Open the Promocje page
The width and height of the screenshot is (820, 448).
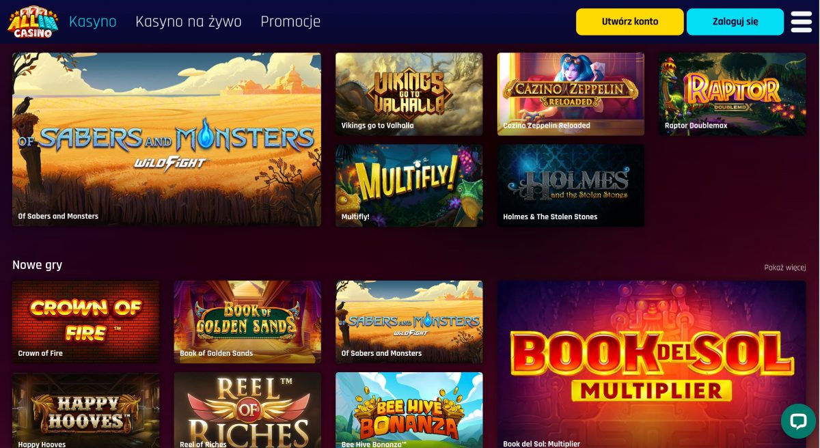pyautogui.click(x=290, y=22)
